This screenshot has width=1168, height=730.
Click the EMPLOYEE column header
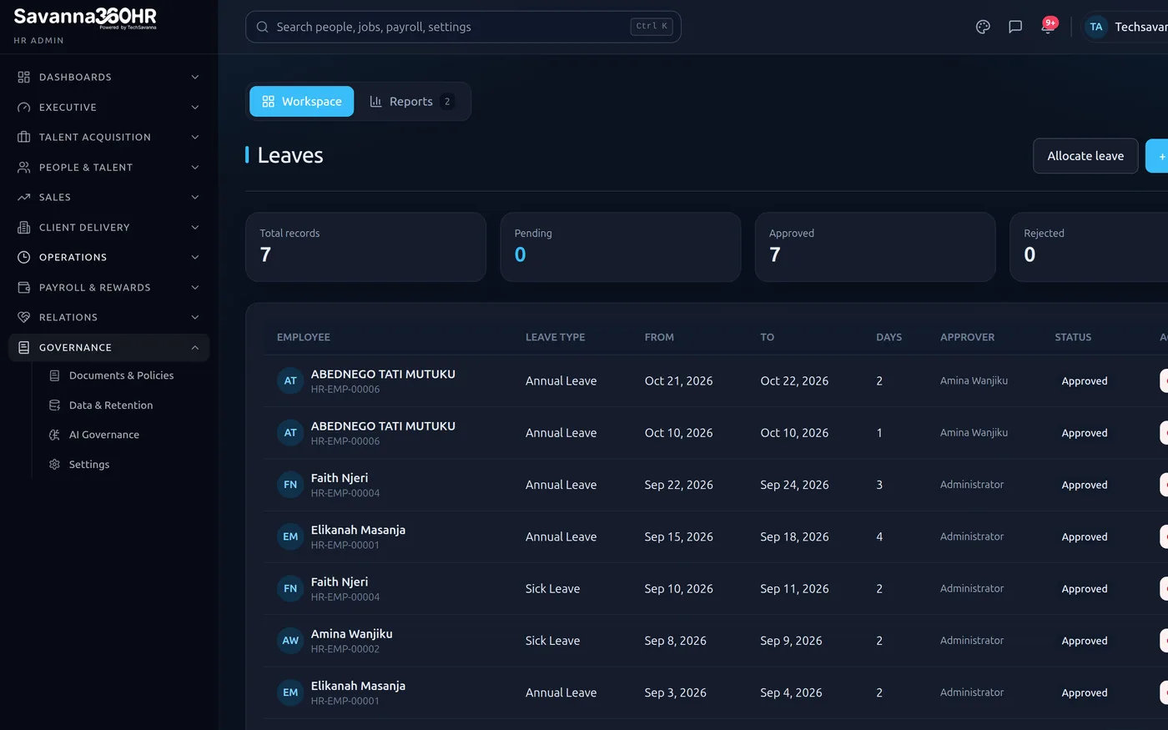pyautogui.click(x=304, y=337)
